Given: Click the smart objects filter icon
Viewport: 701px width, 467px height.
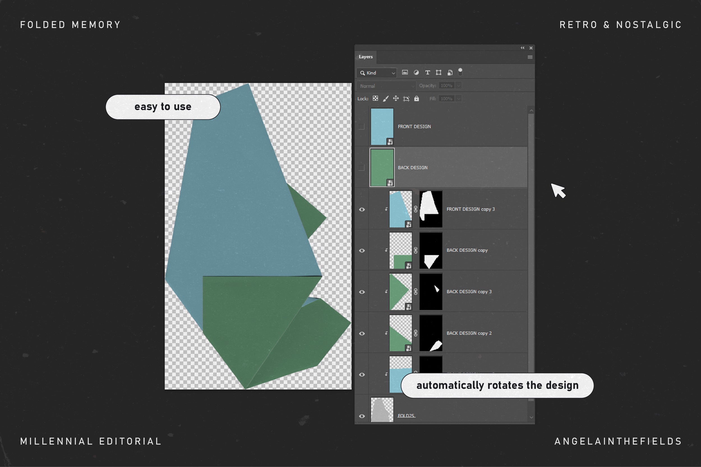Looking at the screenshot, I should (x=450, y=73).
